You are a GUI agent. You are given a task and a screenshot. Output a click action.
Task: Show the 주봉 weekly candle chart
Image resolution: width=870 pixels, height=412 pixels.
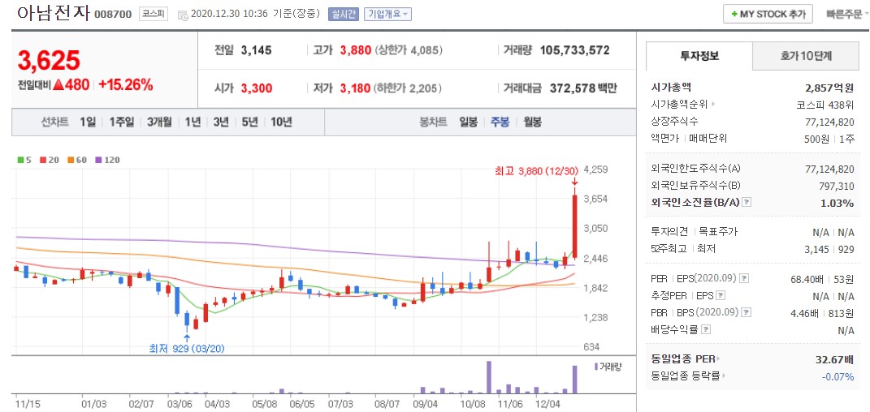click(500, 122)
